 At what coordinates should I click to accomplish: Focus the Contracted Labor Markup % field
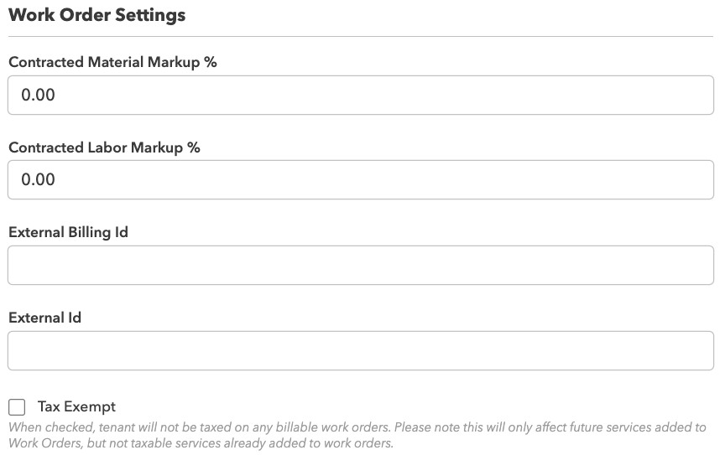tap(361, 179)
